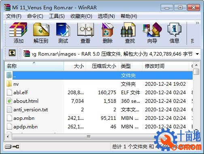The image size is (204, 154).
Task: Select the aop.mbn file
Action: click(x=100, y=118)
